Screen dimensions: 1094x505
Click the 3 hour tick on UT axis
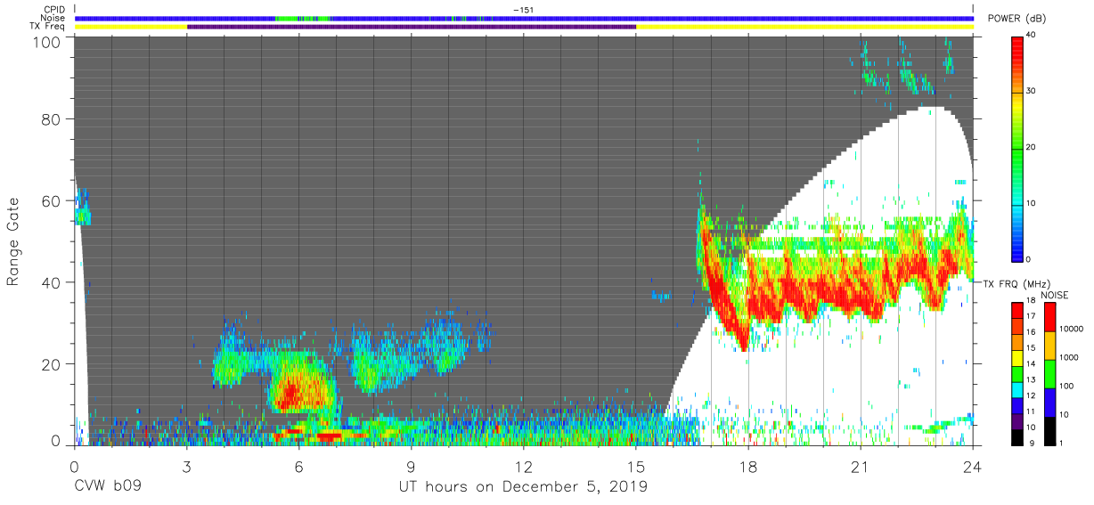pos(187,466)
